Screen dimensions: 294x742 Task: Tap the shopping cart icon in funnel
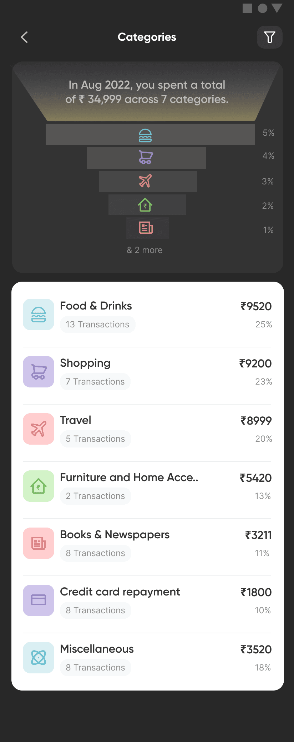tap(146, 157)
